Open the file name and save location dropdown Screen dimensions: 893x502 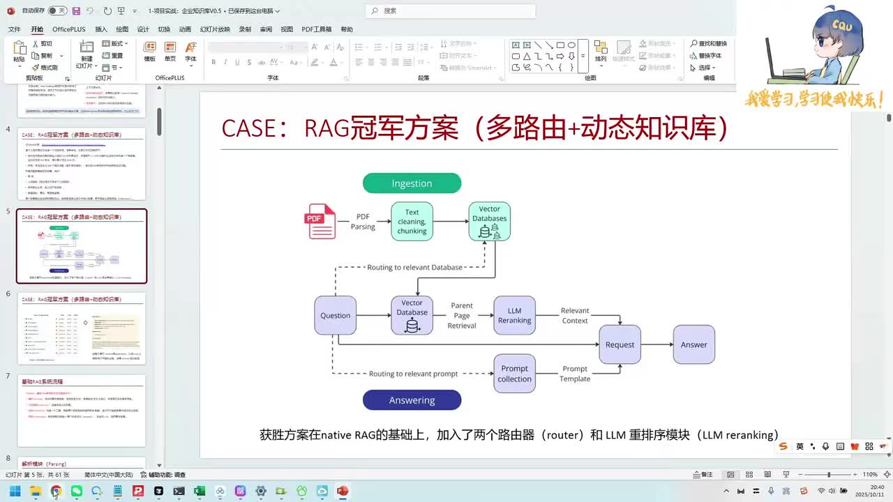click(x=214, y=11)
